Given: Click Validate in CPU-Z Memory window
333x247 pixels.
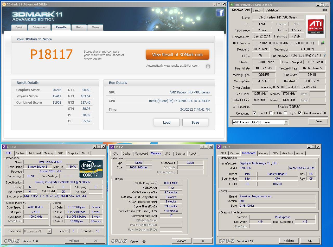Looking at the screenshot, I should point(181,241).
